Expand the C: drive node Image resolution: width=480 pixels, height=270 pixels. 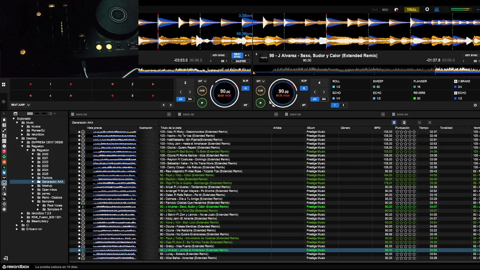pos(17,225)
